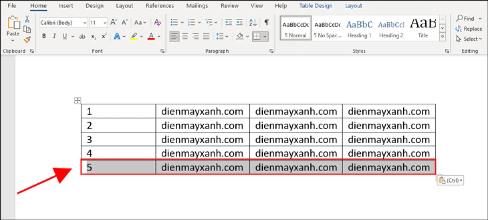This screenshot has width=488, height=220.
Task: Toggle Underline formatting
Action: pyautogui.click(x=64, y=37)
